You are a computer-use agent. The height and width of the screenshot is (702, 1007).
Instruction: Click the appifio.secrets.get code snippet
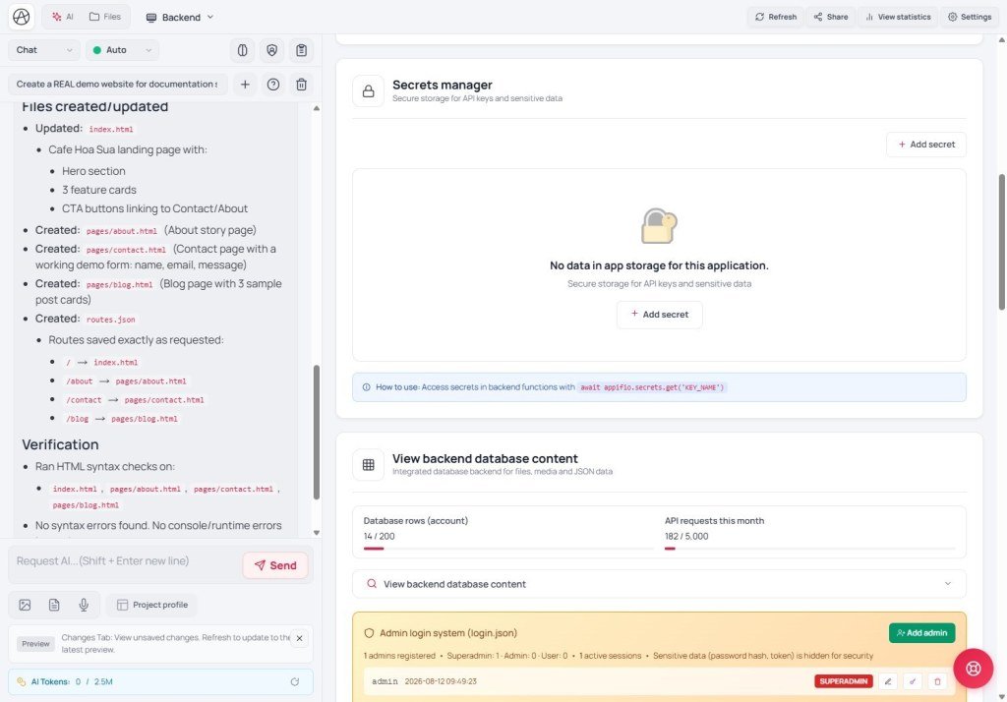pyautogui.click(x=652, y=387)
